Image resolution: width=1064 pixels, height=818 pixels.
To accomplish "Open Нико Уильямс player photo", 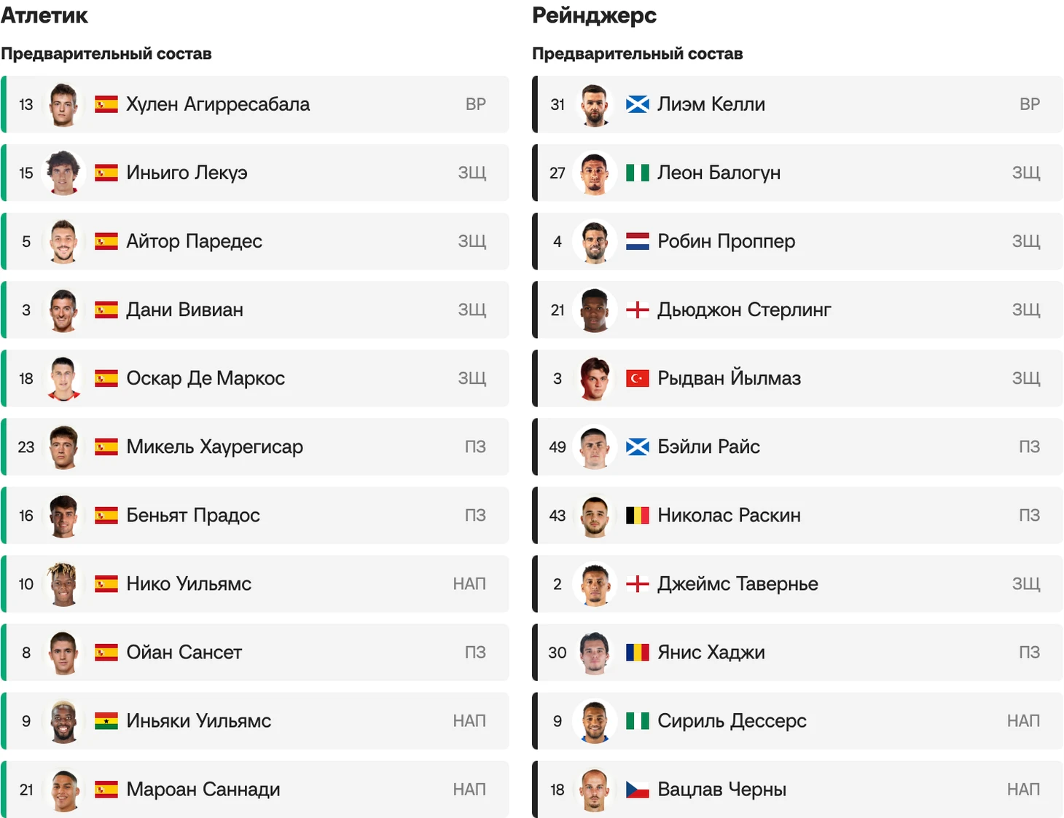I will pyautogui.click(x=63, y=584).
